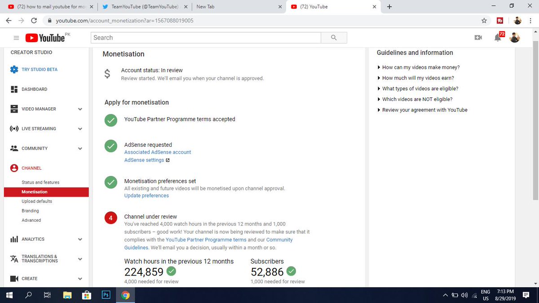Open the Associated AdSense account link
This screenshot has height=303, width=539.
(158, 152)
